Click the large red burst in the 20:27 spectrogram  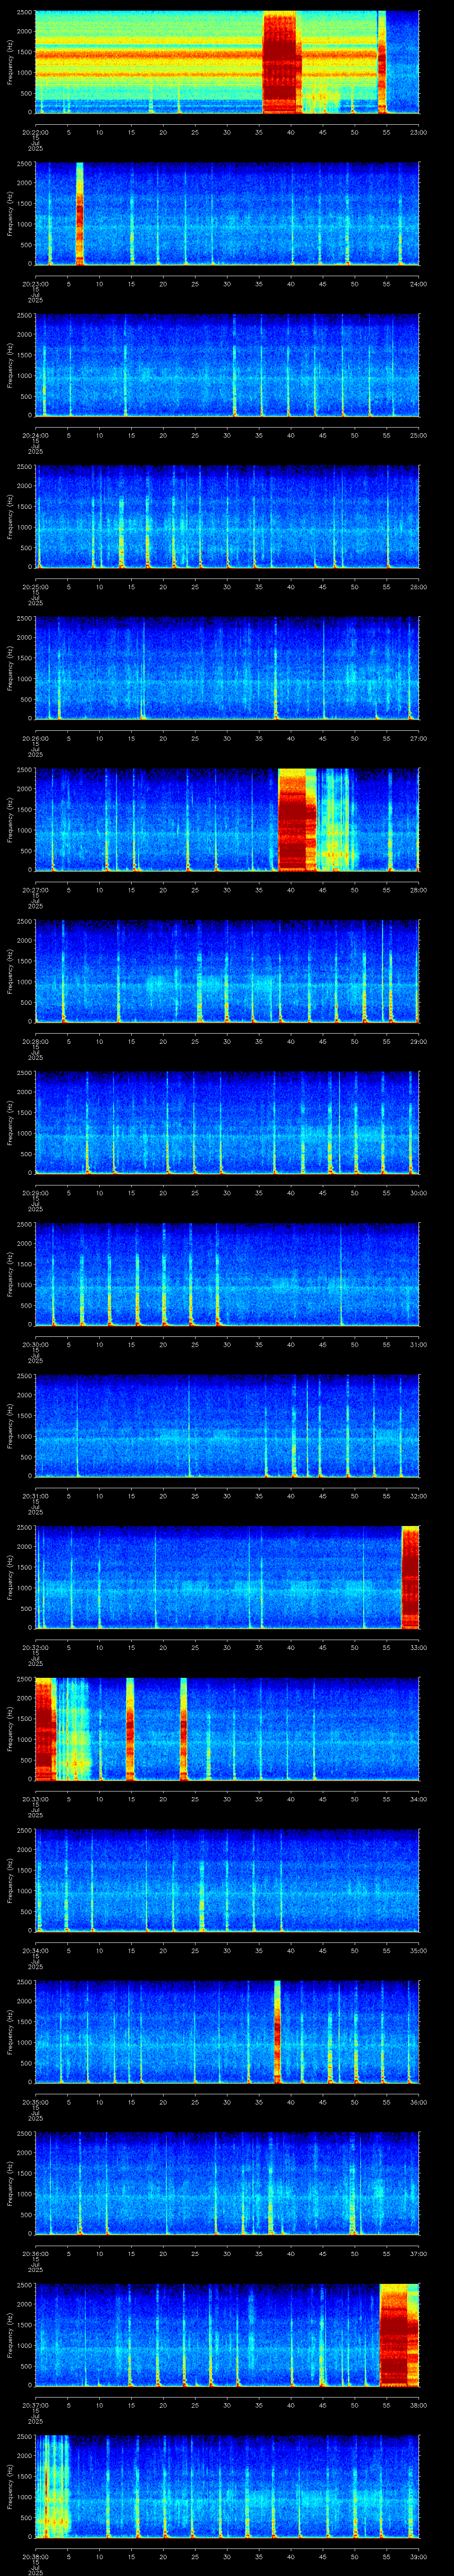[296, 819]
